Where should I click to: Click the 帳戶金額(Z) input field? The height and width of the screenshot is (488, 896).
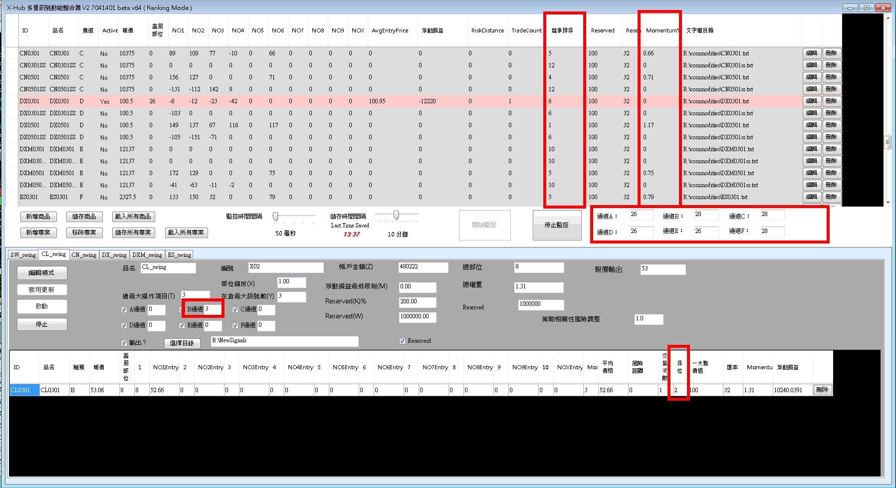pos(423,267)
